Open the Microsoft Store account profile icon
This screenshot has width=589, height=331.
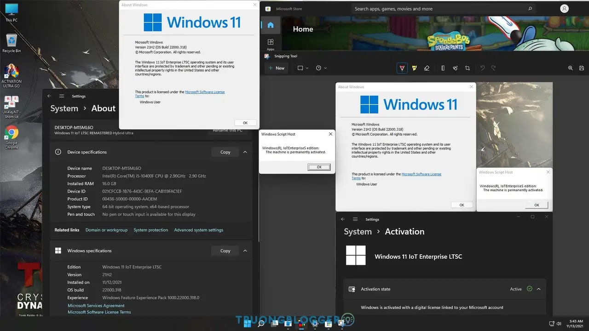tap(564, 9)
